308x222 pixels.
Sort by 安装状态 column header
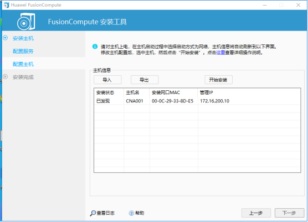(x=109, y=92)
